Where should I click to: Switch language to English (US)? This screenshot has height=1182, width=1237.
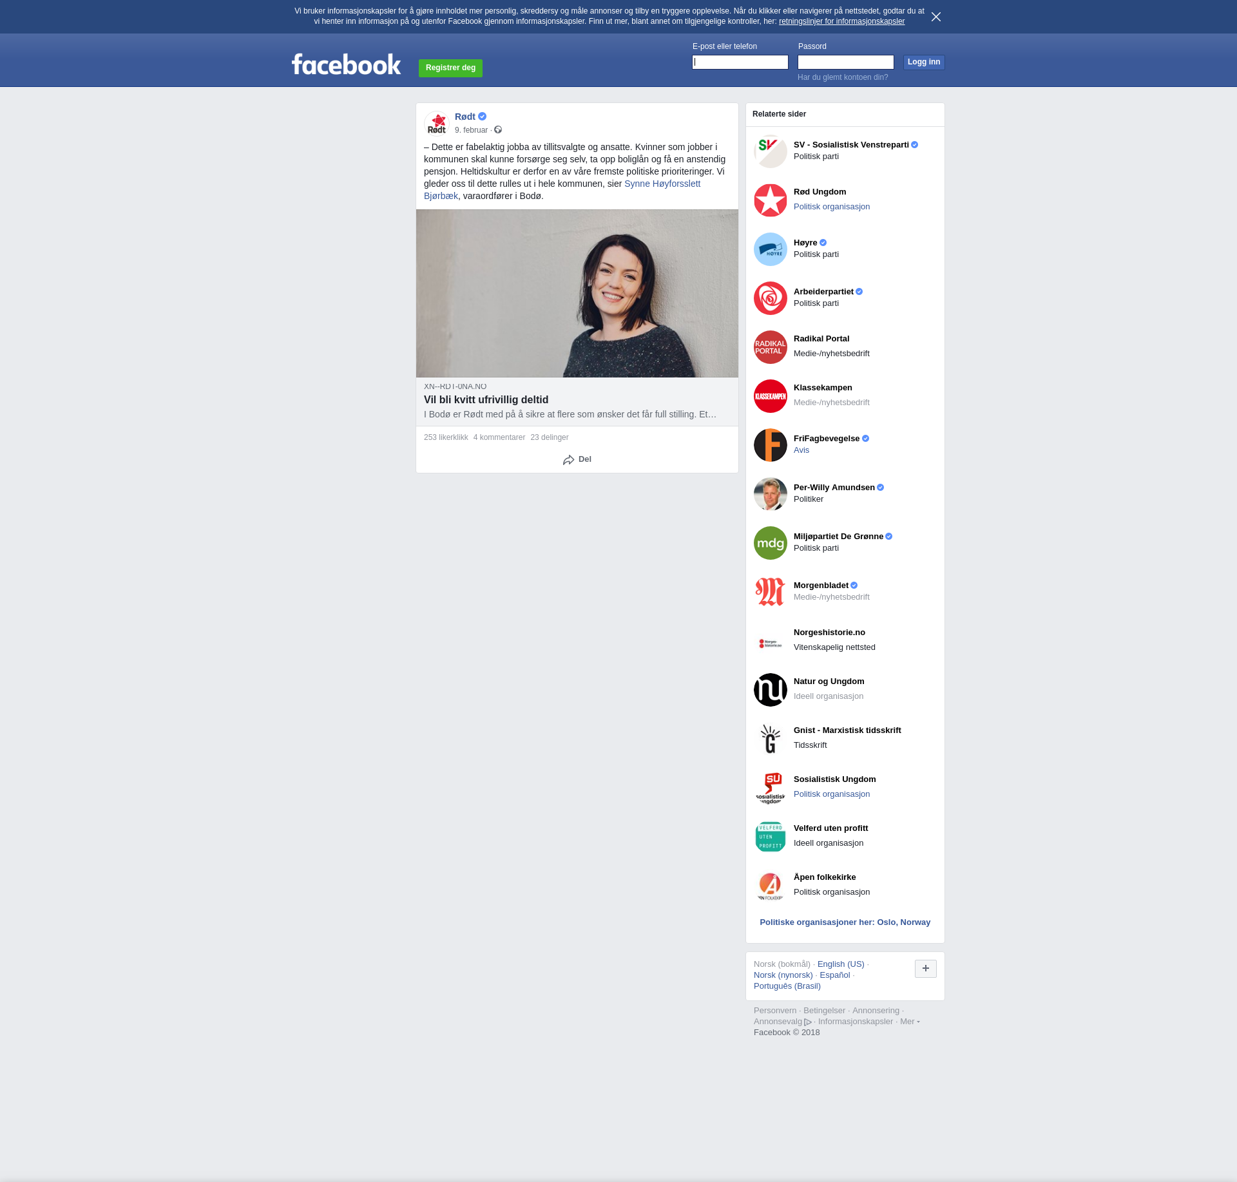pyautogui.click(x=841, y=964)
